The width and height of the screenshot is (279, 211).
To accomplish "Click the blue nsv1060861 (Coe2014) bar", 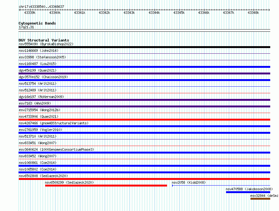I will click(144, 166).
